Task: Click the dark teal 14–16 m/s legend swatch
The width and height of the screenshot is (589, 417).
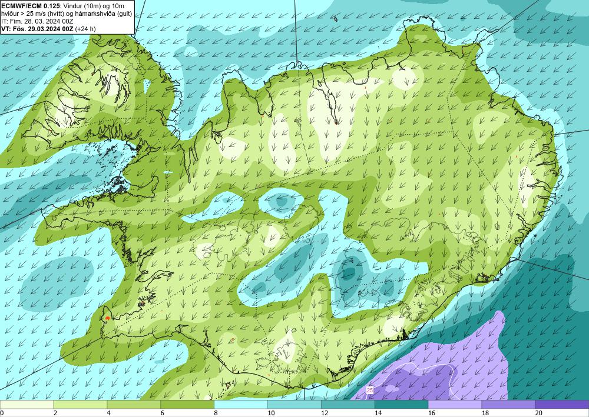Action: (401, 405)
